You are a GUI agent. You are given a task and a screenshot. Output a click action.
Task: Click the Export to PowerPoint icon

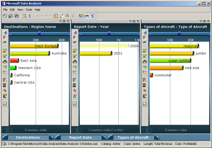[x=73, y=16]
